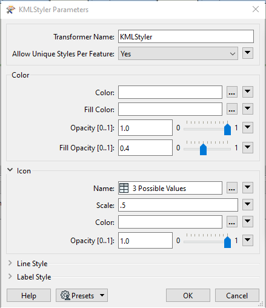Open arrow menu beside Icon Color
Image resolution: width=266 pixels, height=308 pixels.
(248, 221)
